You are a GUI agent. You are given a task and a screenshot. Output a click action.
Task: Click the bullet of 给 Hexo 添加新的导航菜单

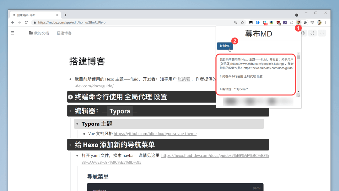click(70, 145)
